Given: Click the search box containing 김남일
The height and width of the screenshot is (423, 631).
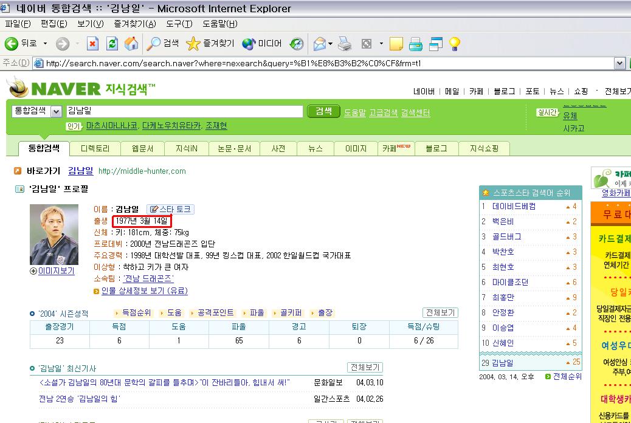Looking at the screenshot, I should tap(184, 111).
